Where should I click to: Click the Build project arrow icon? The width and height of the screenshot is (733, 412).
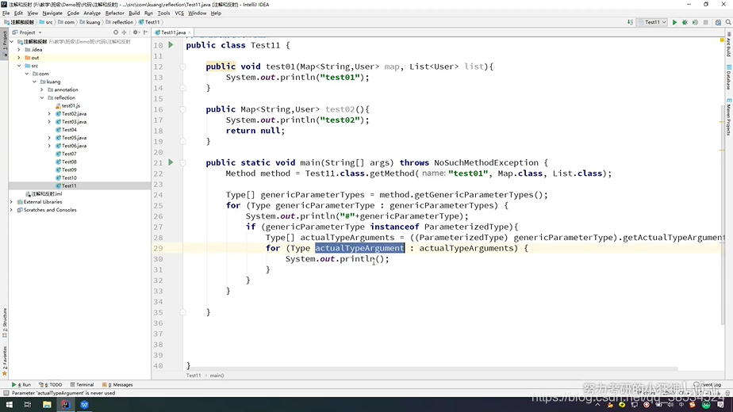coord(630,22)
